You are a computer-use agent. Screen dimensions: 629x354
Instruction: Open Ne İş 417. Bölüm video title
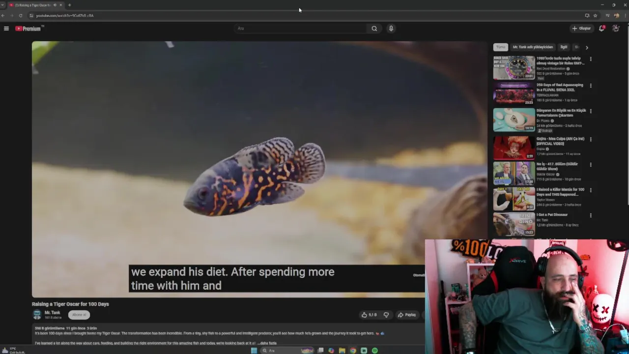tap(557, 166)
